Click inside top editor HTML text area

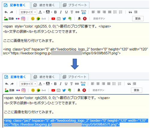(76, 39)
